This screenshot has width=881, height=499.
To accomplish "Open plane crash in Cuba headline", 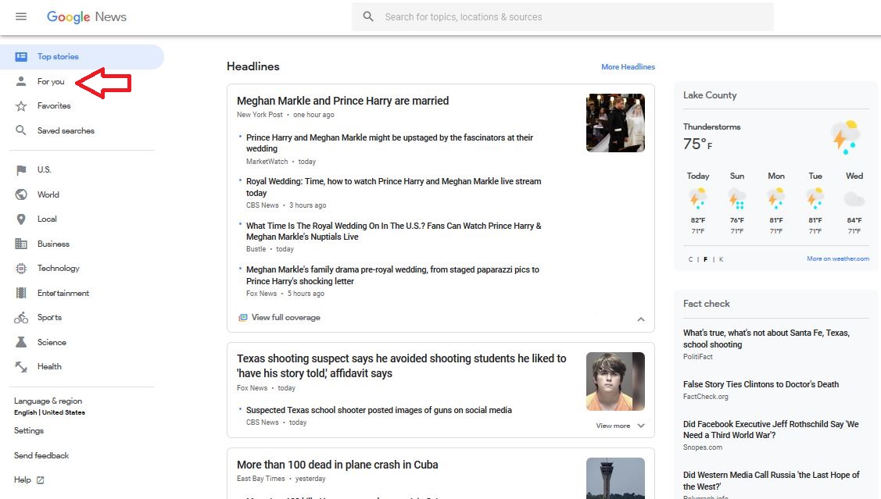I will point(337,465).
